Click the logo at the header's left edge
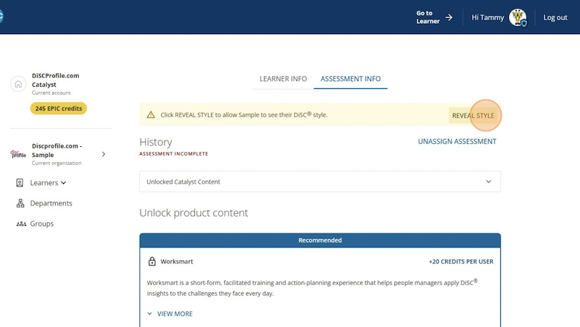Viewport: 580px width, 327px height. click(1, 16)
